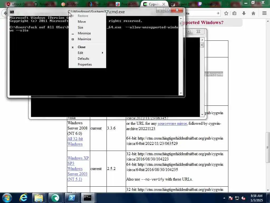Launch Internet Explorer from taskbar
This screenshot has height=203, width=270.
(23, 198)
